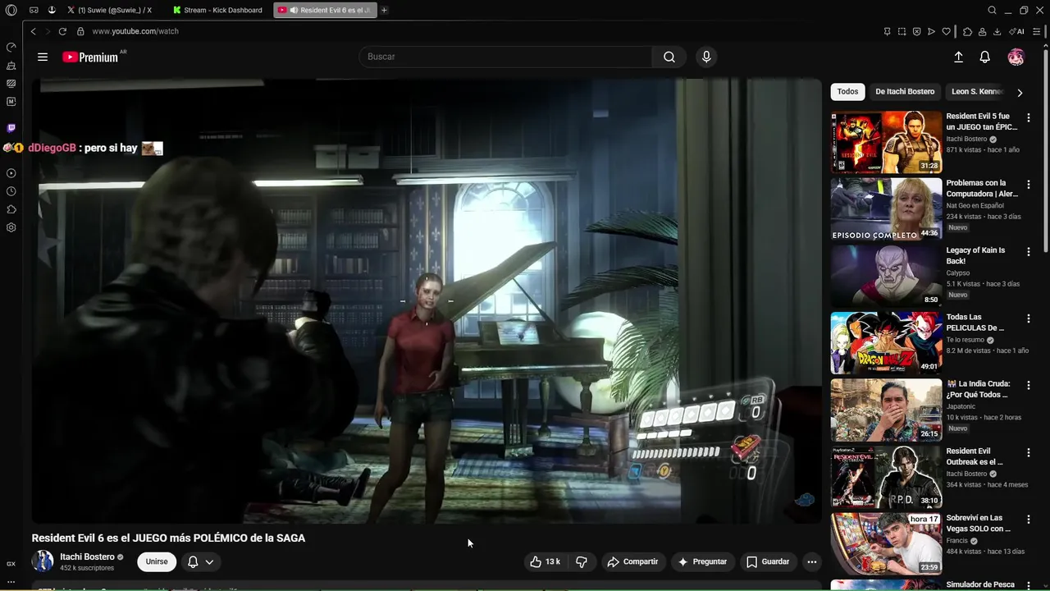Screen dimensions: 1050x591
Task: Filter by Leon S. Kennedy chip
Action: (x=977, y=92)
